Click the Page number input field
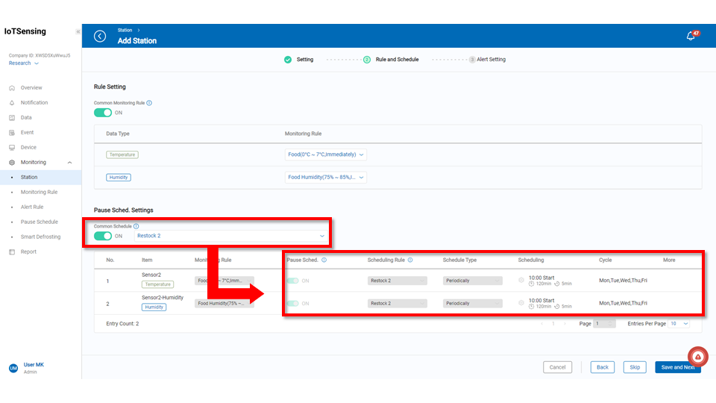 [604, 324]
